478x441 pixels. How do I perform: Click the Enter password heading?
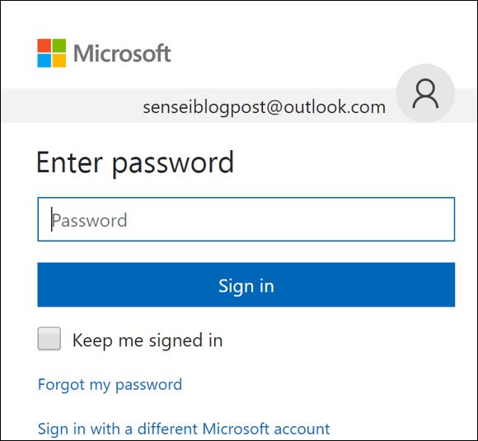tap(135, 163)
